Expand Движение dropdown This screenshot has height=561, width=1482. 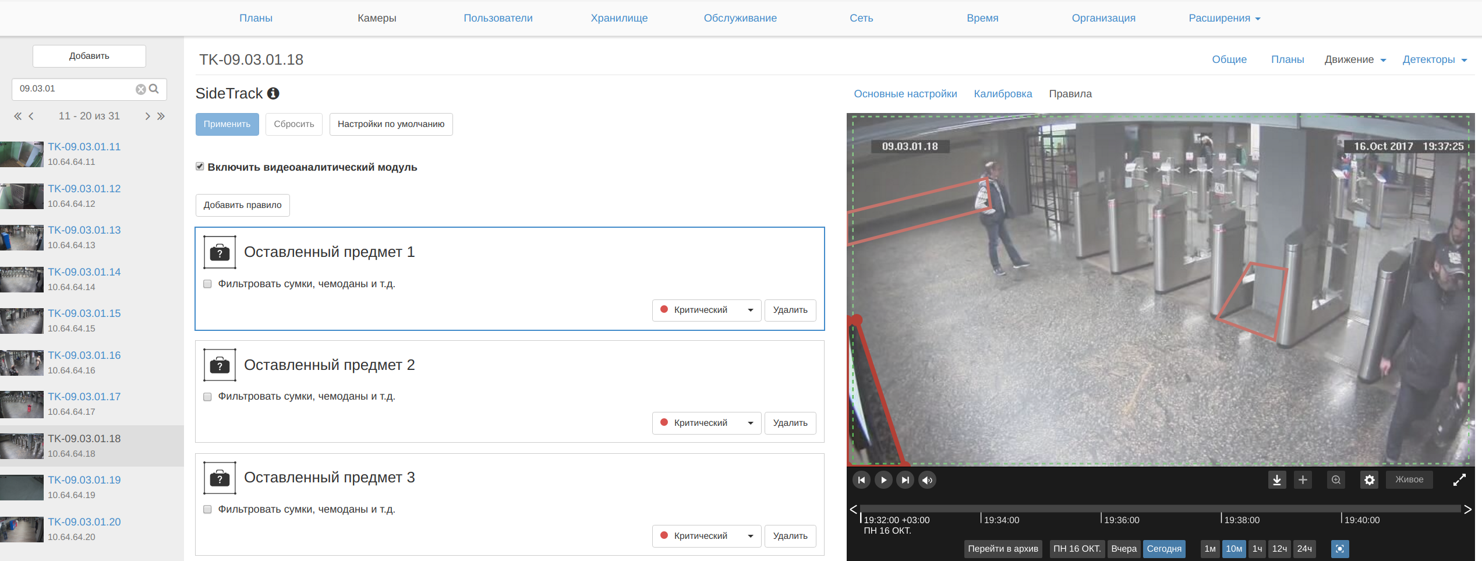(x=1355, y=59)
